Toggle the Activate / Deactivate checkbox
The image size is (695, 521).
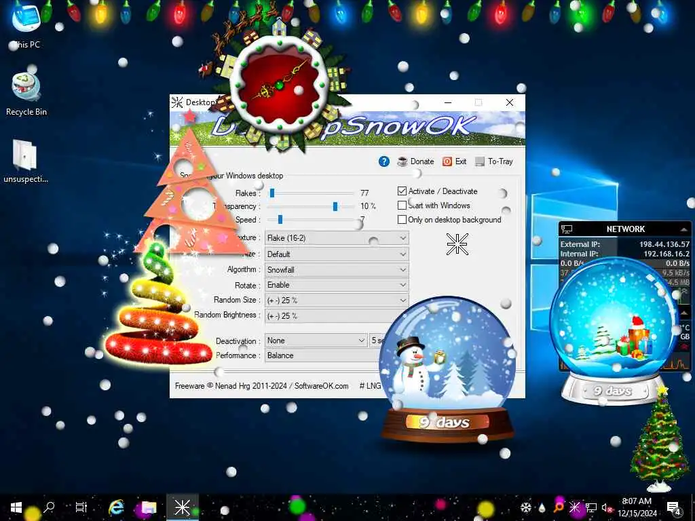click(x=402, y=191)
